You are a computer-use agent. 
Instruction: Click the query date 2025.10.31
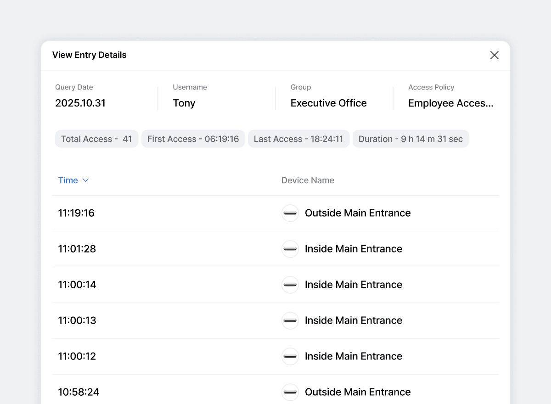coord(80,103)
